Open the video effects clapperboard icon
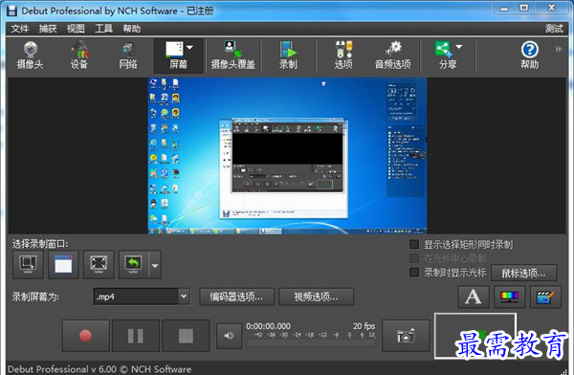 tap(545, 297)
